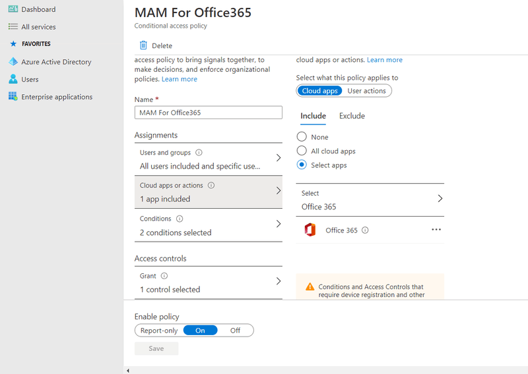
Task: Open Azure Active Directory icon
Action: (x=13, y=61)
